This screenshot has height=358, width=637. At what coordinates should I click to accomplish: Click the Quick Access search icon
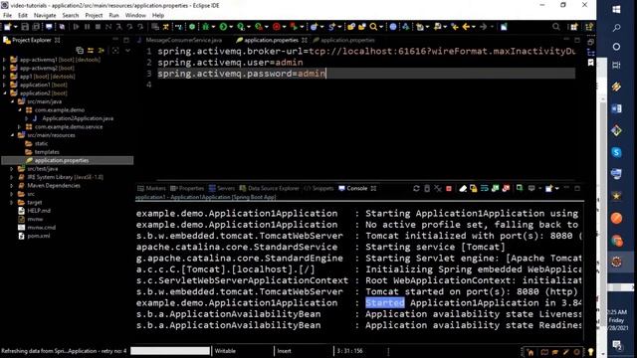pos(556,27)
